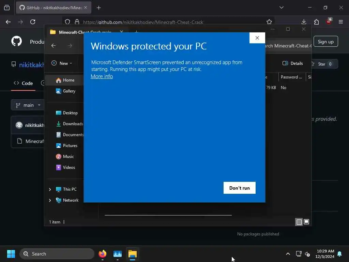Click the muted volume tray icon

(308, 254)
